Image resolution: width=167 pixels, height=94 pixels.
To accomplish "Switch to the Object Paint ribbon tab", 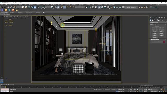I will pyautogui.click(x=29, y=13).
